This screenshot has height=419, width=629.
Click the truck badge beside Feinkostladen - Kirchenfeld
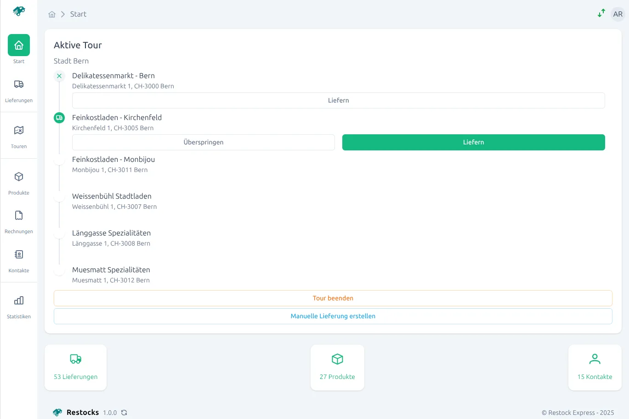[59, 118]
